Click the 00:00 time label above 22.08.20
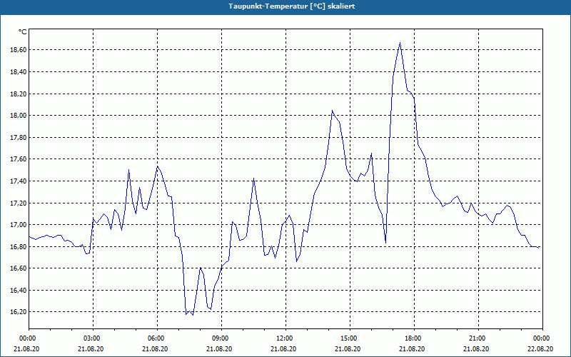 (x=542, y=338)
